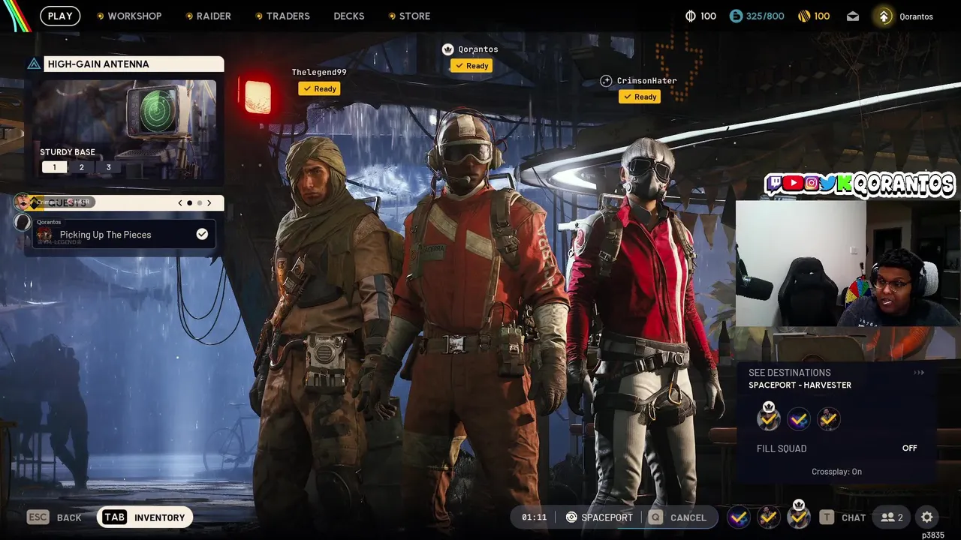Click the Twitter bird logo in overlay

829,184
